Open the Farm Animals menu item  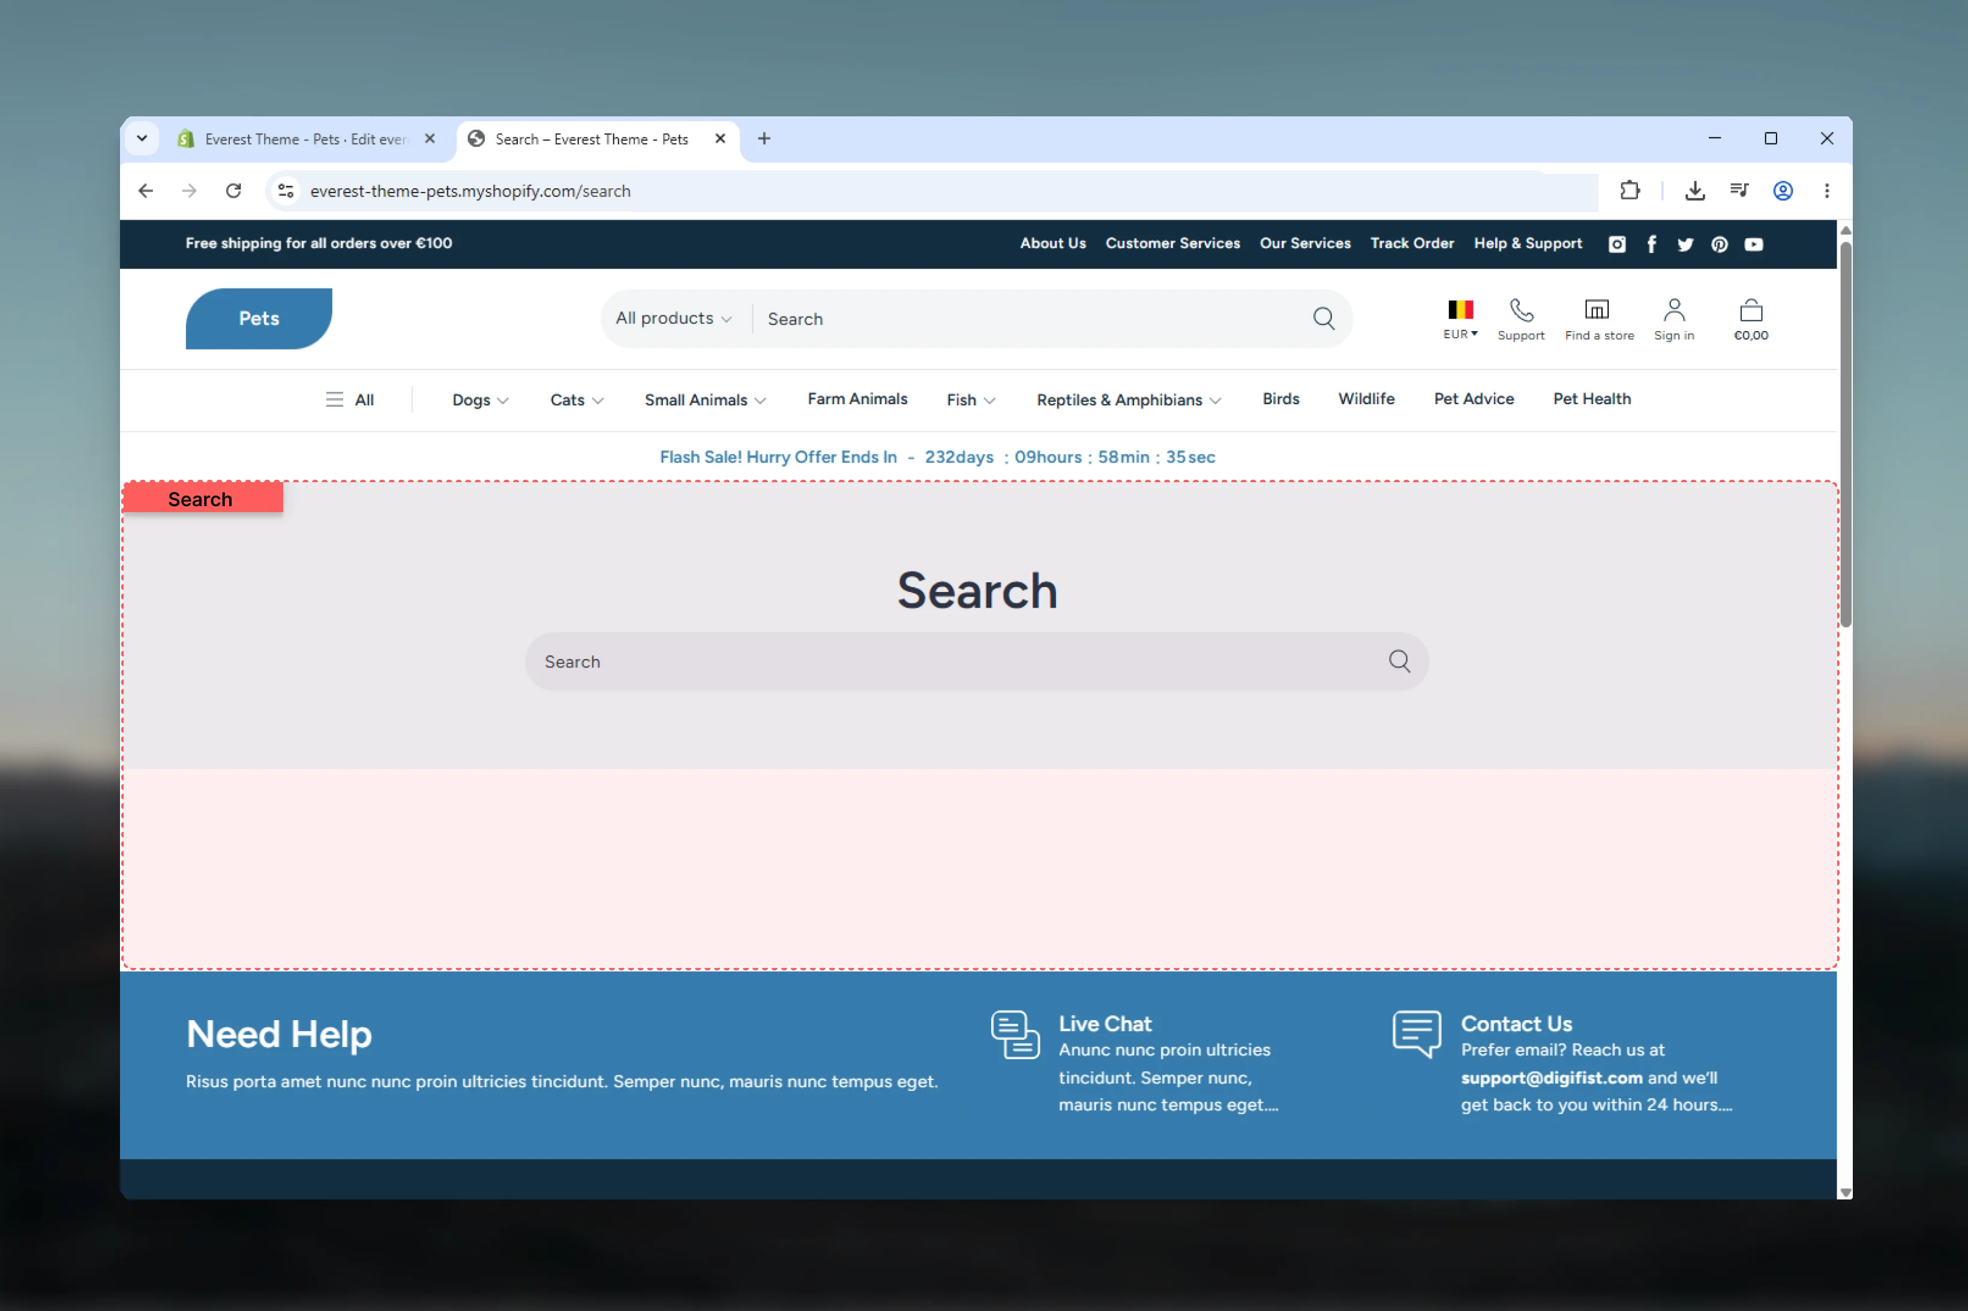[857, 399]
